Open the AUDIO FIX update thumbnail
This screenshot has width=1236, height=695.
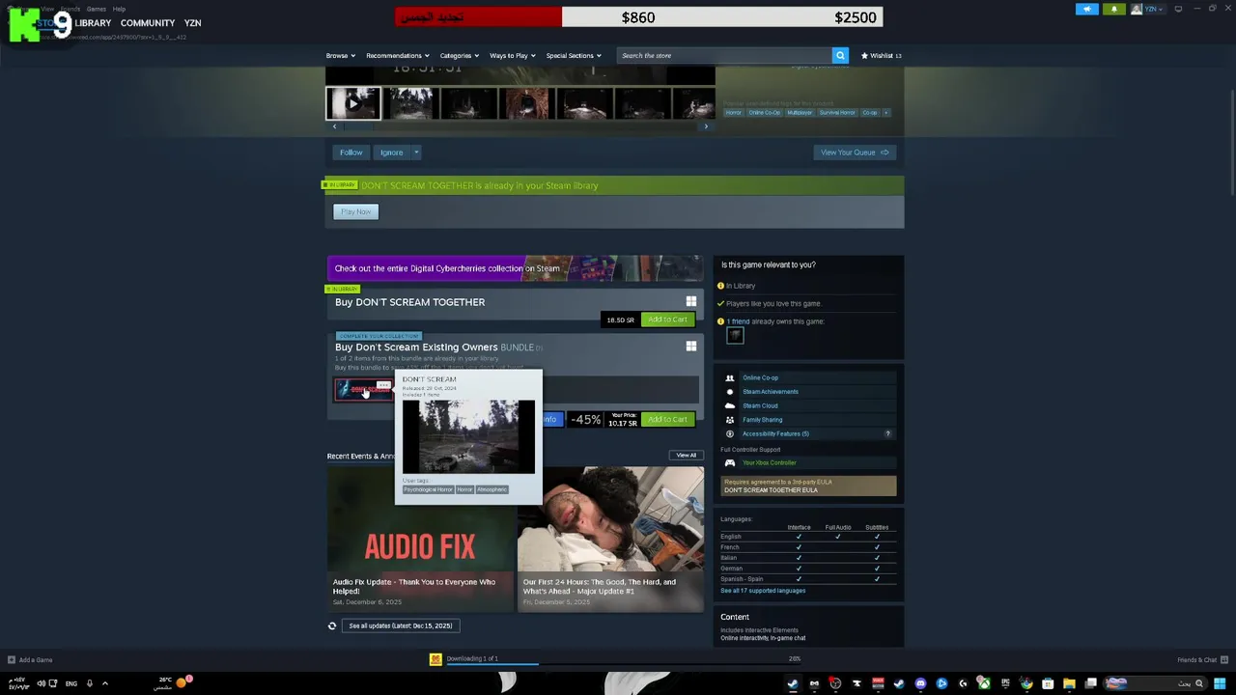(x=420, y=539)
